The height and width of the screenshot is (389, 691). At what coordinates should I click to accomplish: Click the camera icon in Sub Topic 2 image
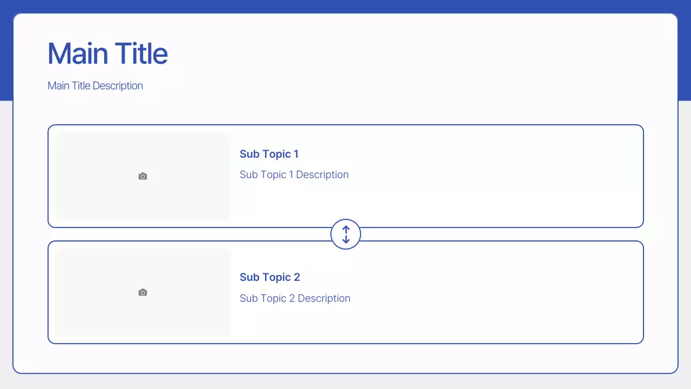(143, 292)
